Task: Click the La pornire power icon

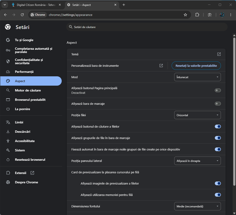Action: pos(8,109)
